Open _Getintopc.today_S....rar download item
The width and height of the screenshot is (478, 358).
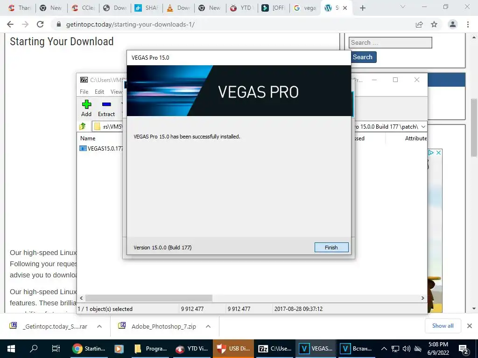click(x=48, y=326)
